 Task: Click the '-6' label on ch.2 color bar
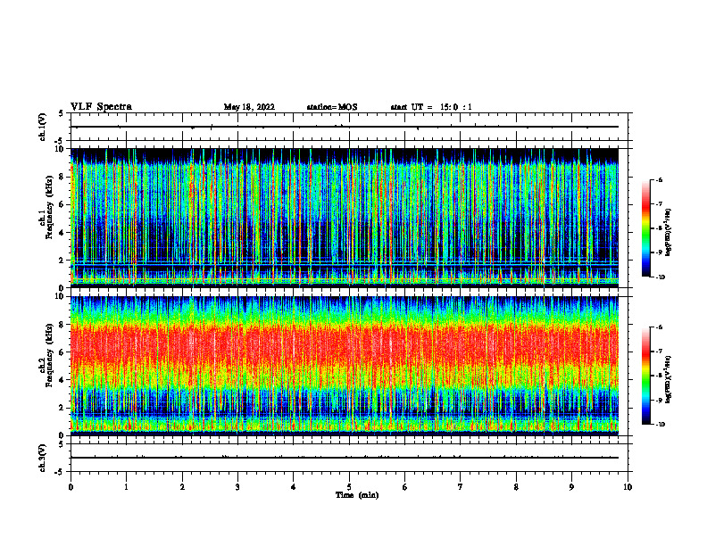click(x=660, y=327)
